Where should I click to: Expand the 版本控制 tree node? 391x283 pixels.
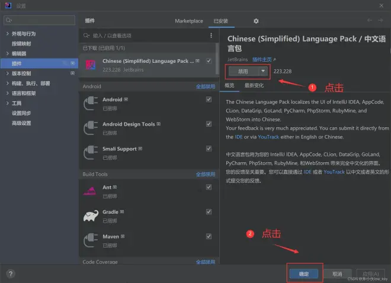click(x=7, y=73)
